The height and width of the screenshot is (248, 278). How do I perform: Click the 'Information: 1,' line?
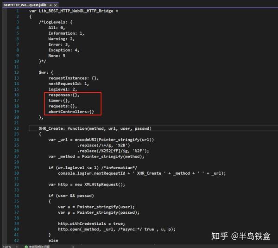click(66, 33)
